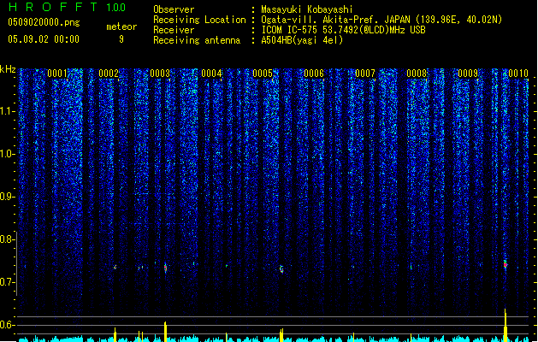Viewport: 538px width, 342px height.
Task: Click the minute marker 0001
Action: tap(57, 74)
